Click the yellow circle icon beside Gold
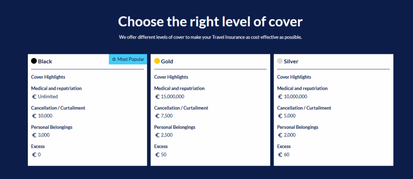Image resolution: width=413 pixels, height=179 pixels. click(157, 61)
